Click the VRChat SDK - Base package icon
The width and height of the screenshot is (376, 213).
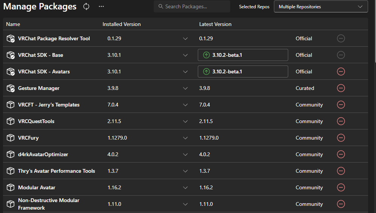(x=11, y=55)
